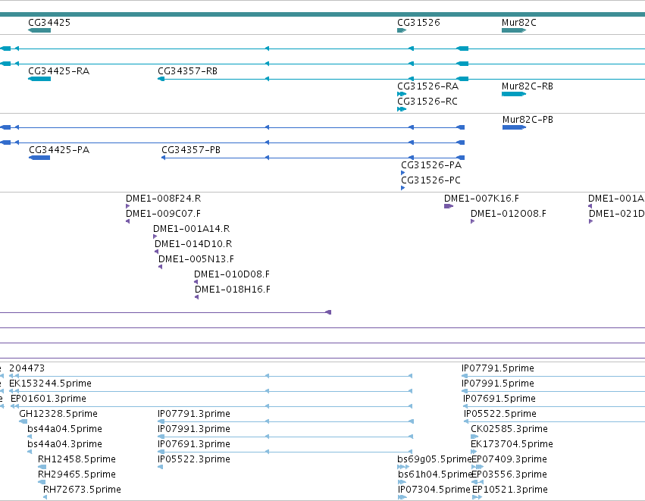This screenshot has width=645, height=501.
Task: Select BAC end DME1-009C07.F
Action: tap(163, 214)
